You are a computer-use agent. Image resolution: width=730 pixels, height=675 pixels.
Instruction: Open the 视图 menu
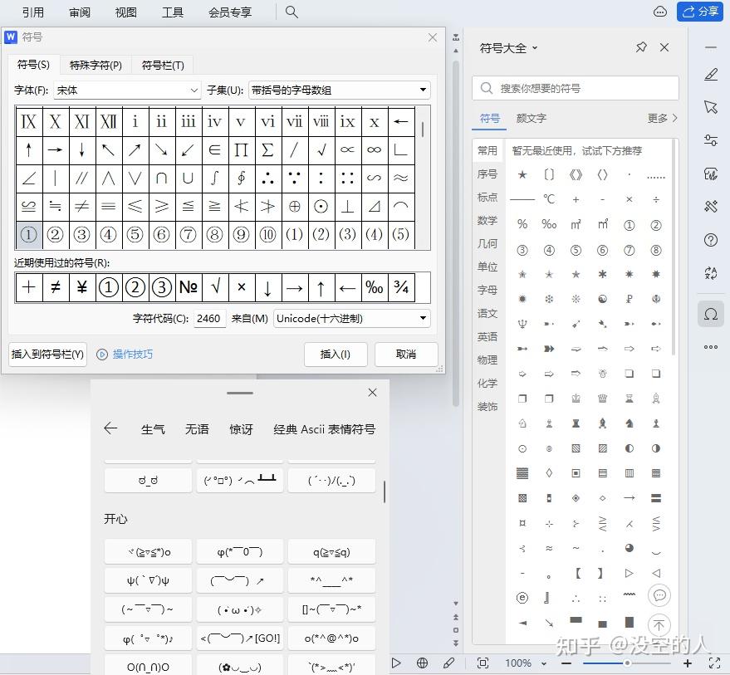click(125, 12)
